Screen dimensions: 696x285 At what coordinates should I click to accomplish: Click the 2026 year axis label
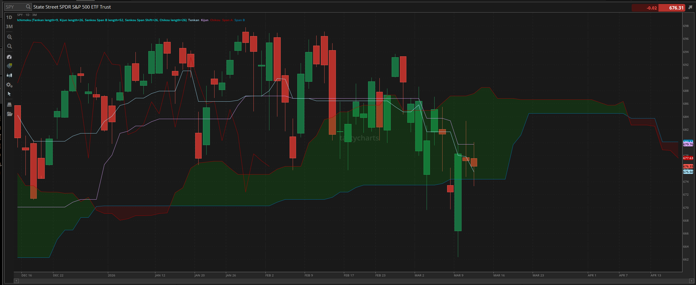tap(112, 276)
